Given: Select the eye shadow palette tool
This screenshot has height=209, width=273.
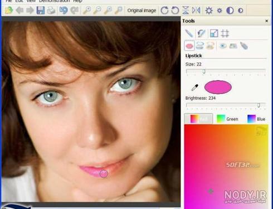Looking at the screenshot, I should pyautogui.click(x=233, y=46).
